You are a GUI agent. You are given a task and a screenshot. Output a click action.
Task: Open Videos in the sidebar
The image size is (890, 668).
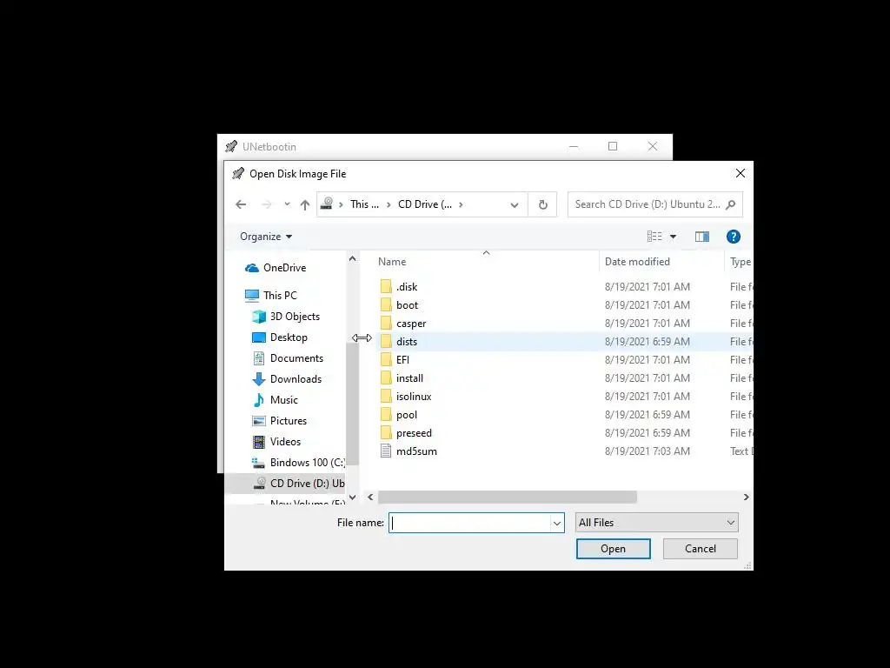click(285, 442)
